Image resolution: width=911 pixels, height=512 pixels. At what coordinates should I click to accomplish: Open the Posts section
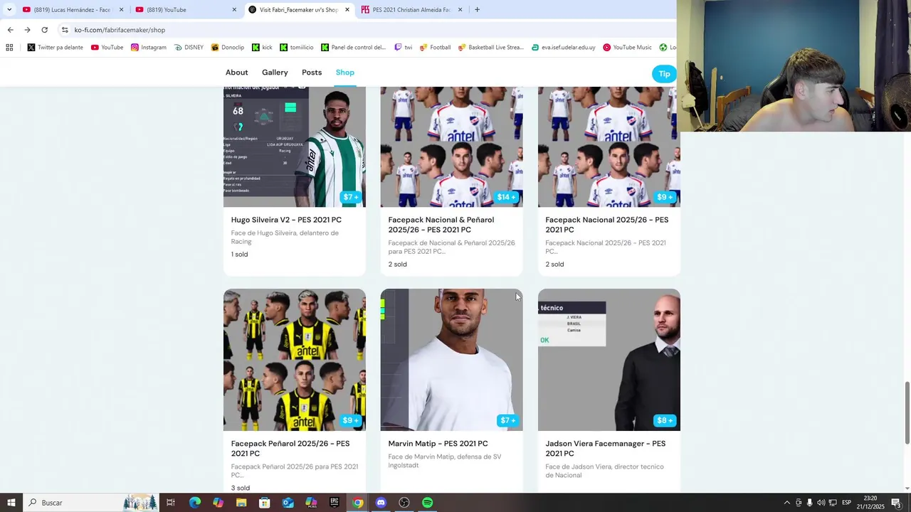tap(312, 73)
